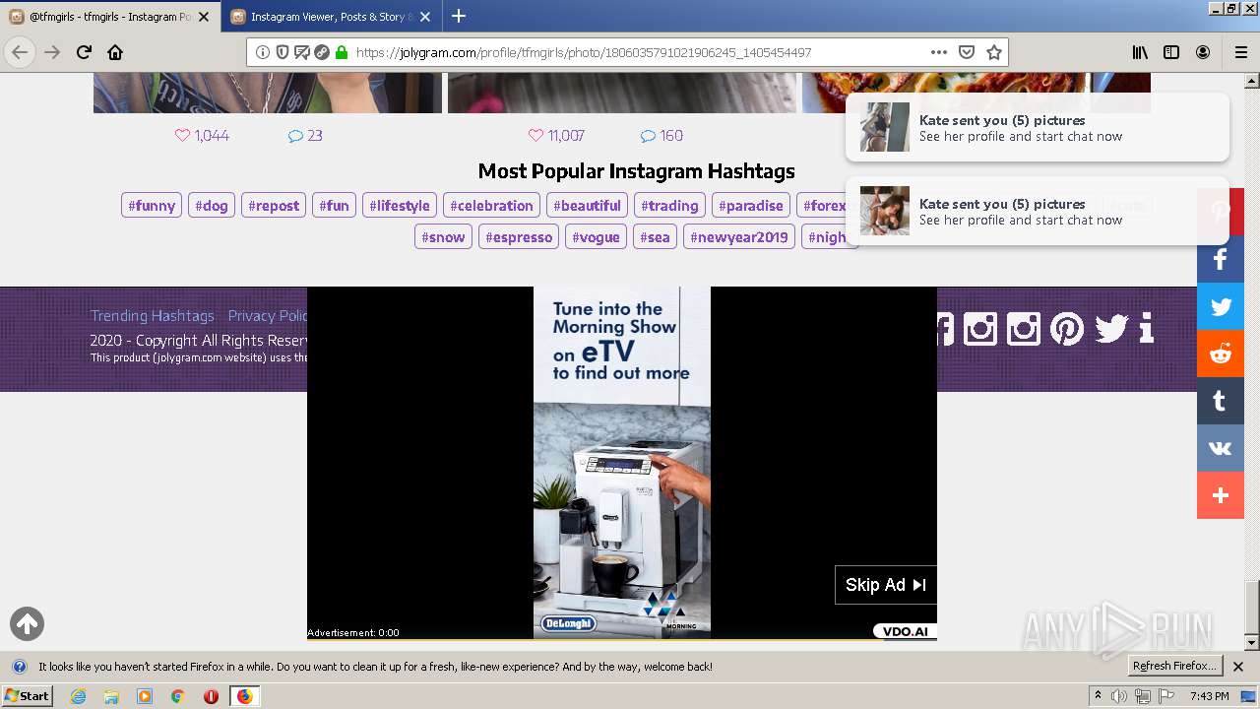The height and width of the screenshot is (709, 1260).
Task: Click the Refresh Firefox button
Action: click(1174, 667)
